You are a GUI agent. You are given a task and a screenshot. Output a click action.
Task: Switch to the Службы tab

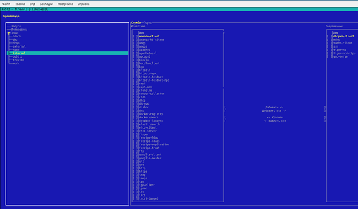pos(136,23)
